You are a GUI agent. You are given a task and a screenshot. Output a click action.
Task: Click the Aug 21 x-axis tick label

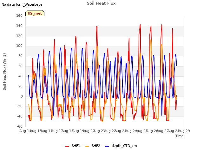(x=99, y=131)
